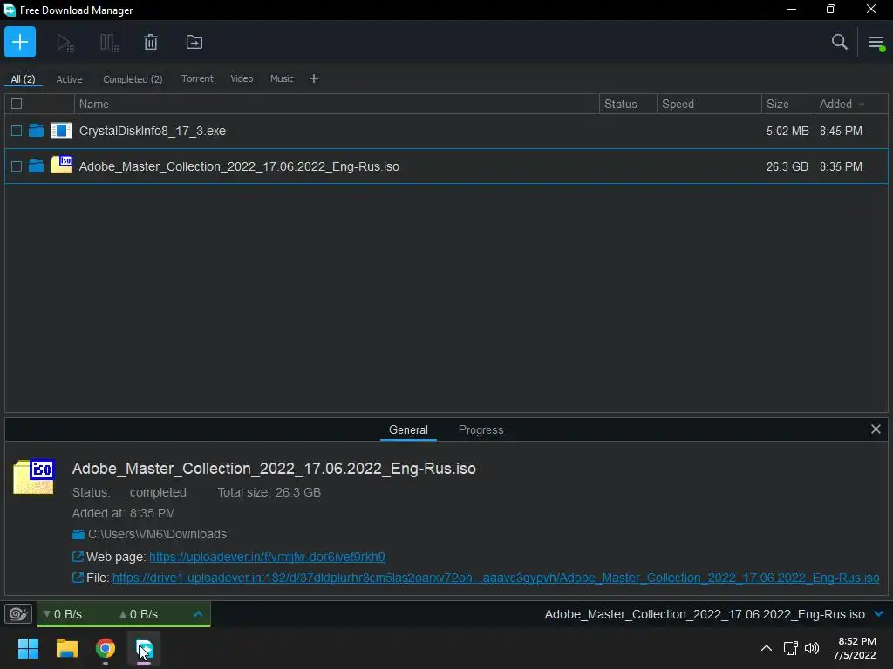This screenshot has height=669, width=893.
Task: Switch to the Torrent filter tab
Action: coord(197,78)
